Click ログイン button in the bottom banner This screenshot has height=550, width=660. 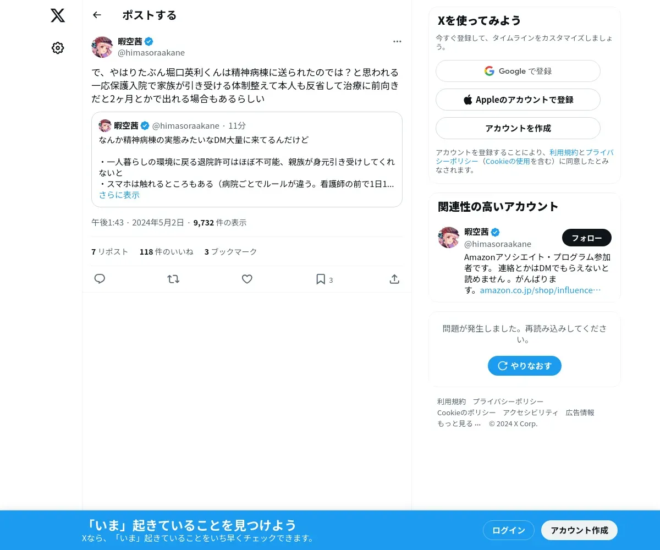tap(509, 530)
